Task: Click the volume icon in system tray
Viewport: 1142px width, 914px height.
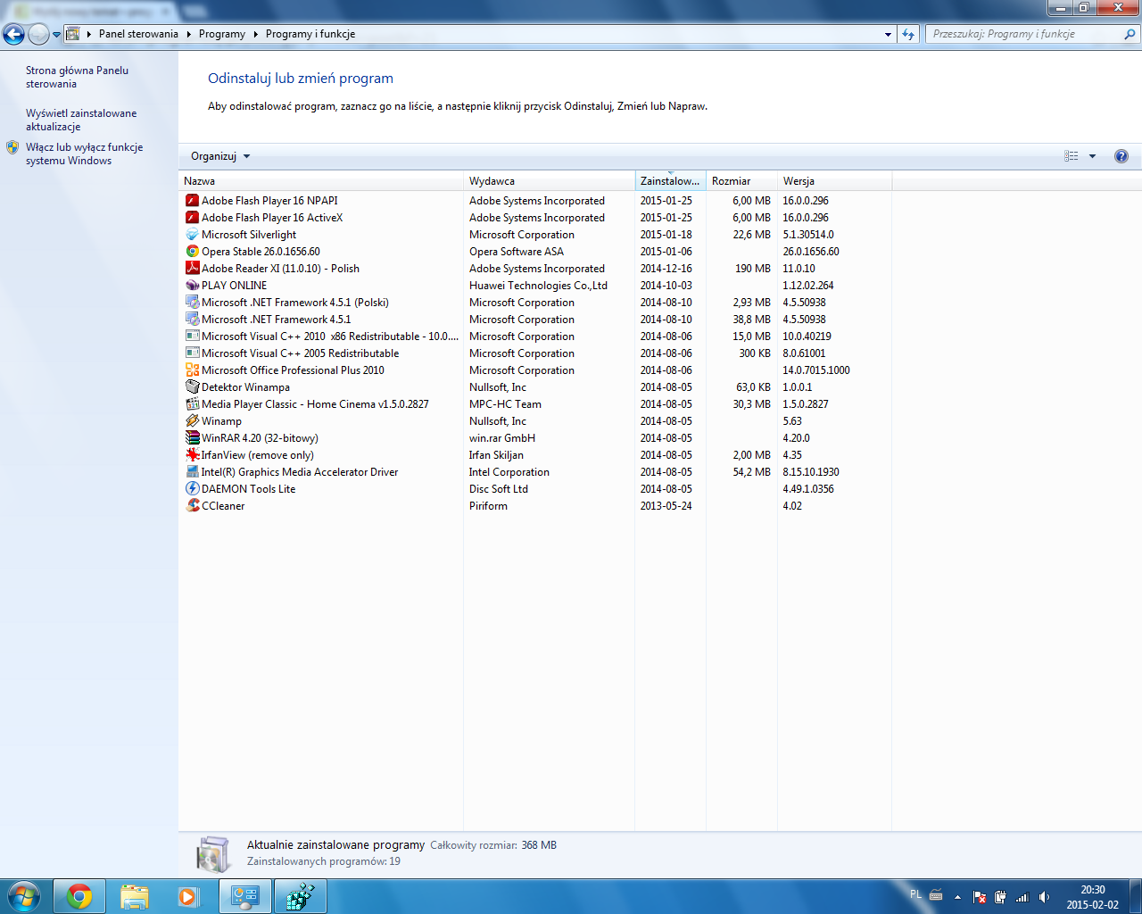Action: coord(1044,897)
